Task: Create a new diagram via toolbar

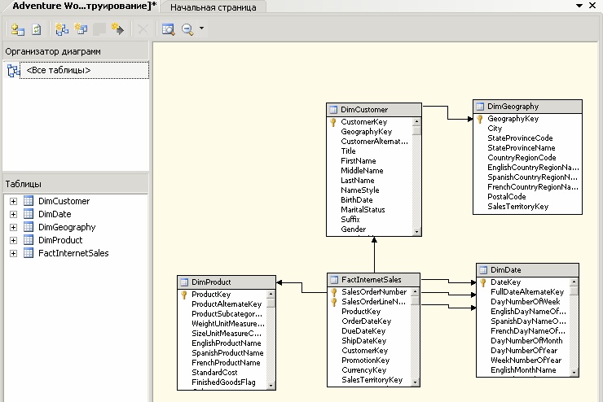Action: point(62,29)
